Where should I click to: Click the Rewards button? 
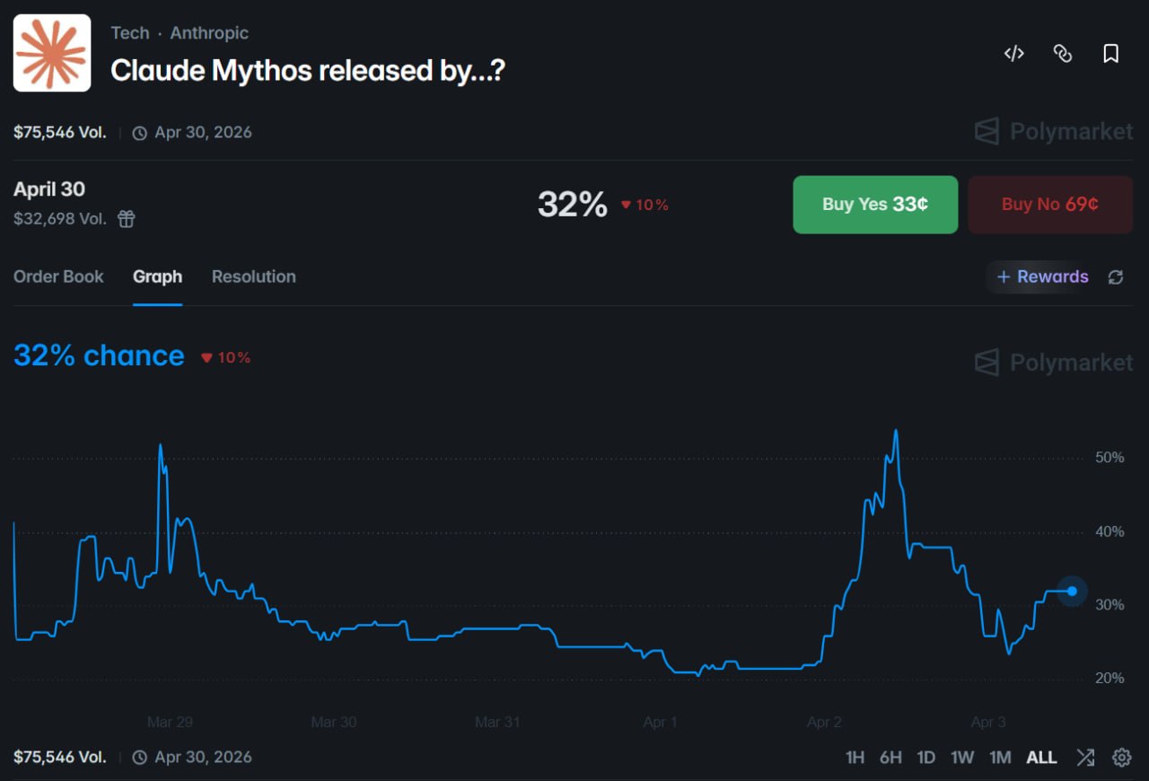pyautogui.click(x=1042, y=276)
